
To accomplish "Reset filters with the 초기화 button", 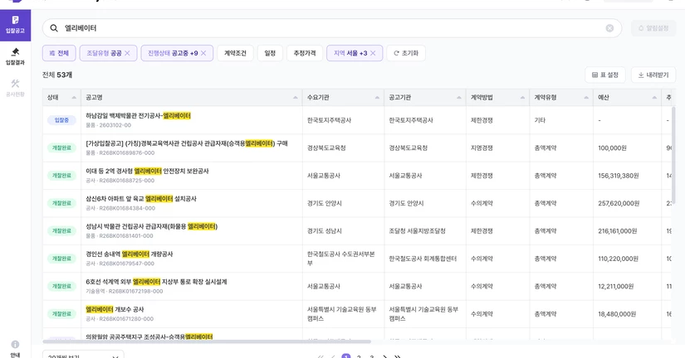I will pyautogui.click(x=406, y=53).
